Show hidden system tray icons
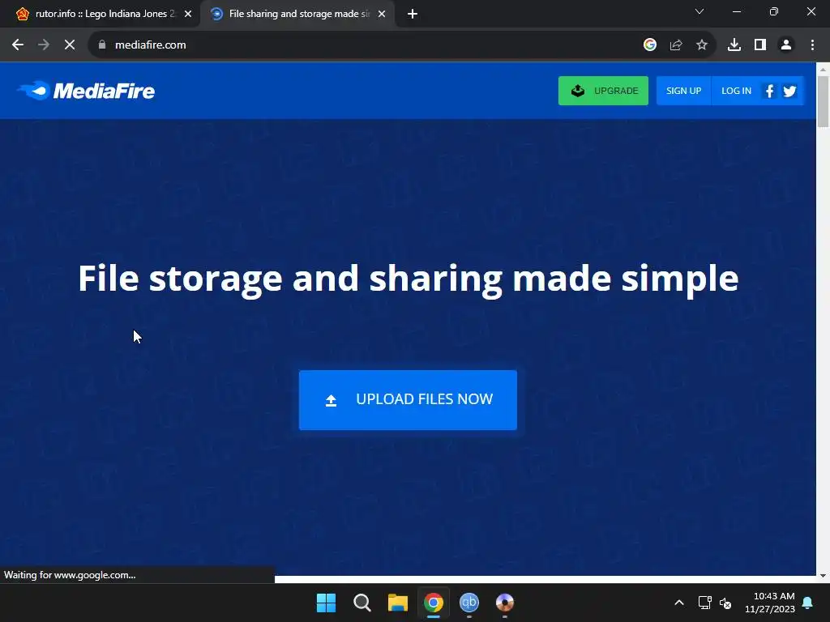This screenshot has width=830, height=622. tap(679, 603)
